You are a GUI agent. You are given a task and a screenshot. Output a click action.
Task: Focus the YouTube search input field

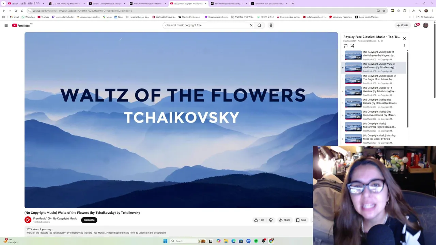click(x=206, y=25)
